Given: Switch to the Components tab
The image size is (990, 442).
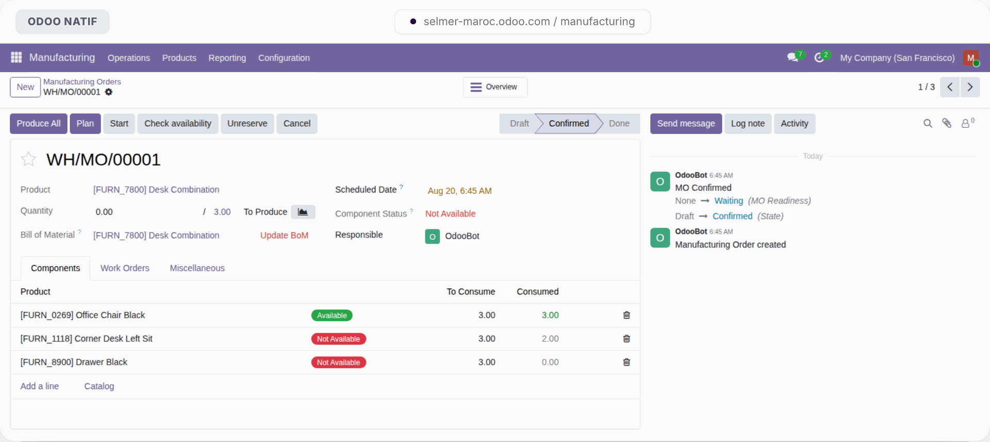Looking at the screenshot, I should (55, 268).
